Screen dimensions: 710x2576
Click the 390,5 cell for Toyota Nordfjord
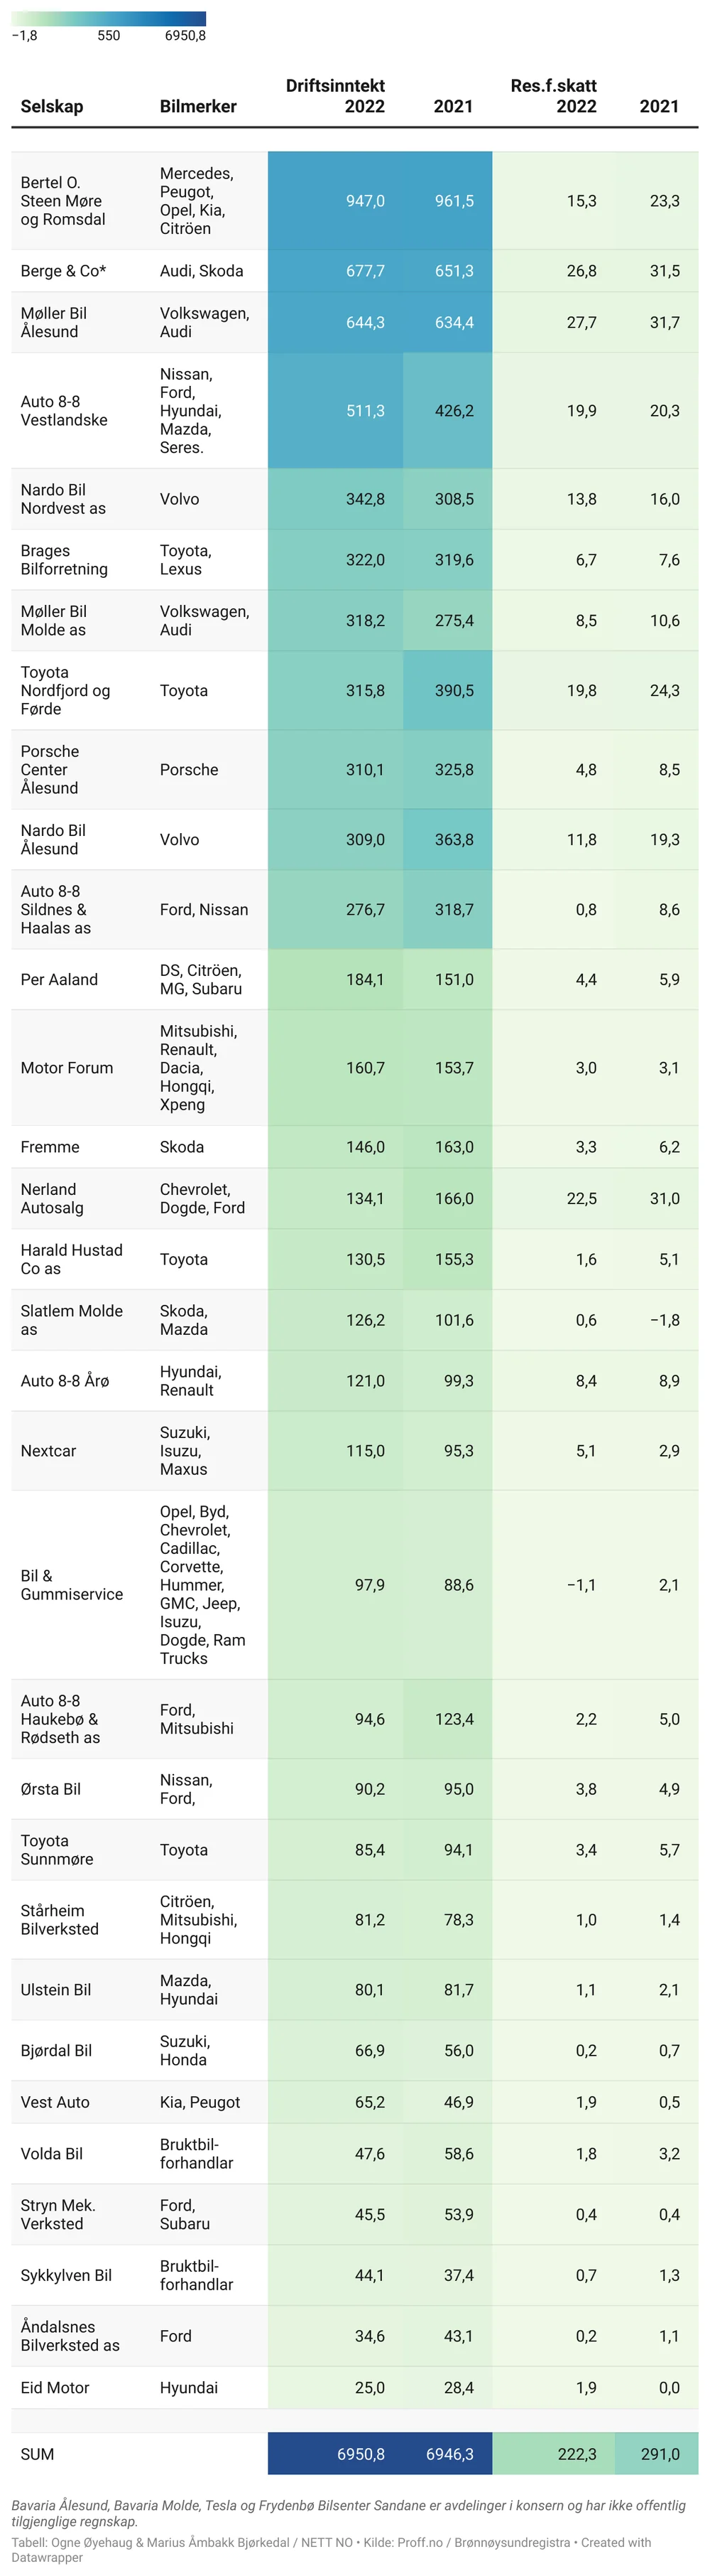pyautogui.click(x=454, y=691)
